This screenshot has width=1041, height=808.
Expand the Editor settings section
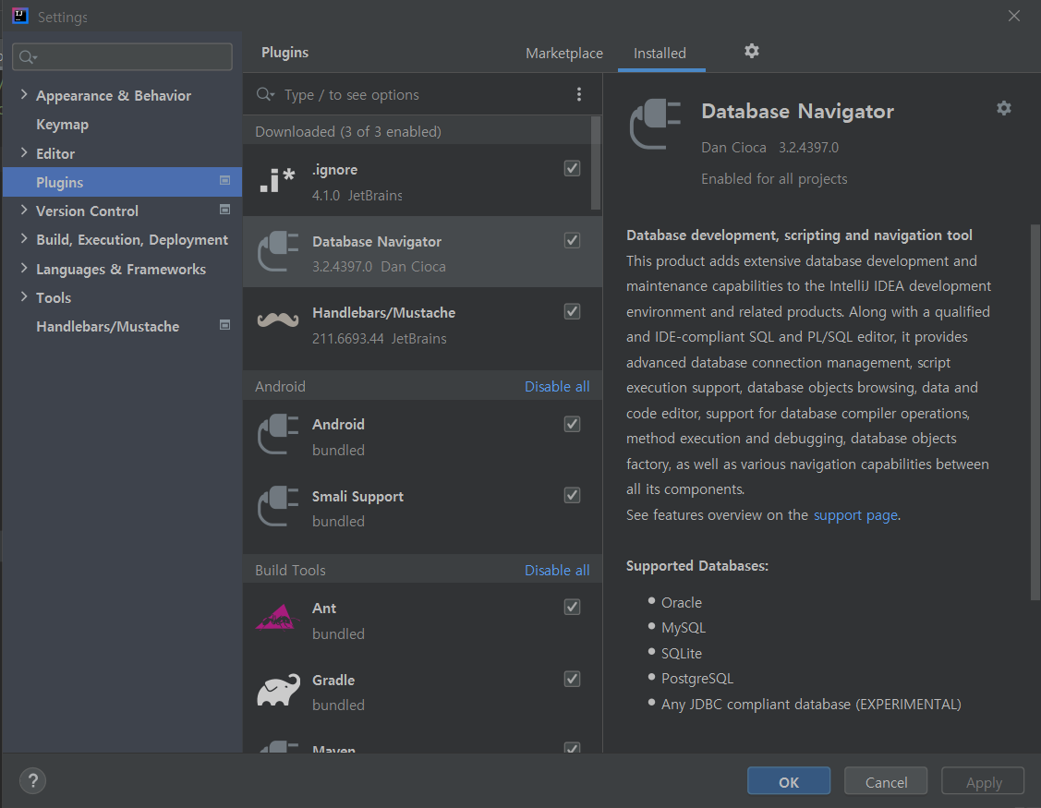point(22,153)
